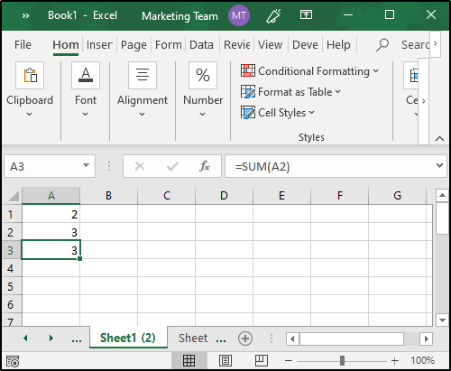The width and height of the screenshot is (451, 371).
Task: Open the Help ribbon tab
Action: tap(338, 45)
